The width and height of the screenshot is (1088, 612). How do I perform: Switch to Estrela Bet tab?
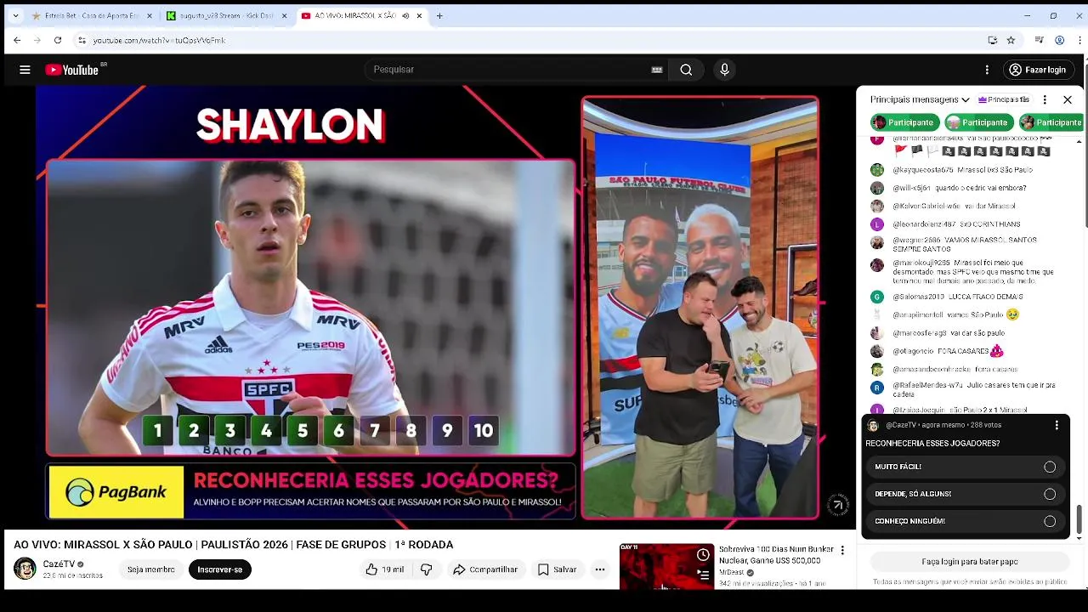(92, 15)
